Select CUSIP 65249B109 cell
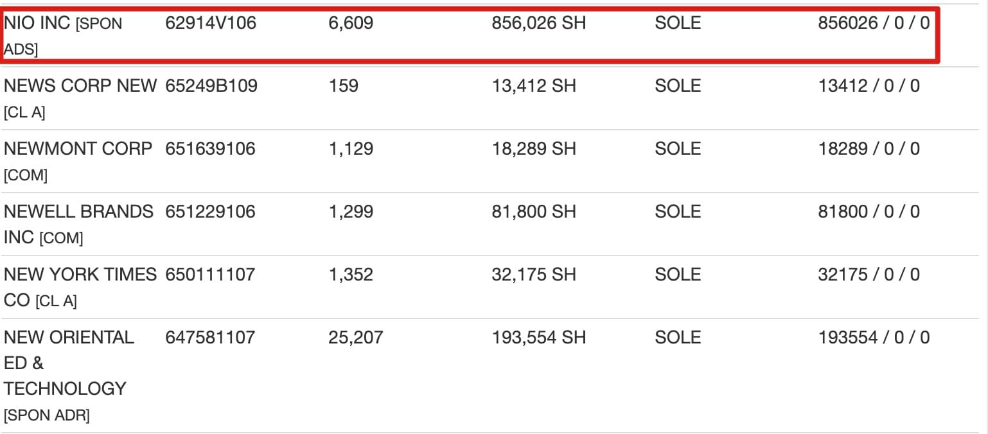This screenshot has height=434, width=988. 211,86
